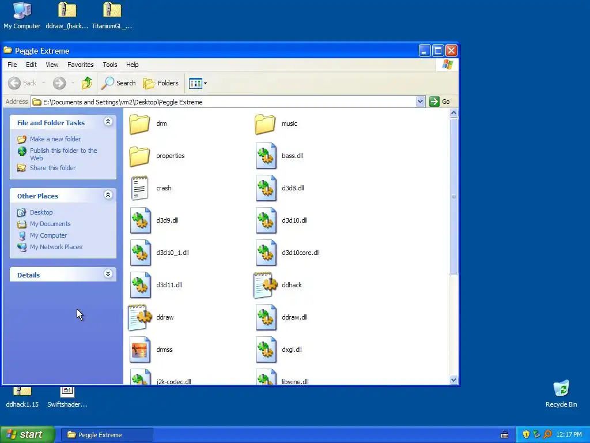Open the View menu
Image resolution: width=590 pixels, height=443 pixels.
coord(52,65)
